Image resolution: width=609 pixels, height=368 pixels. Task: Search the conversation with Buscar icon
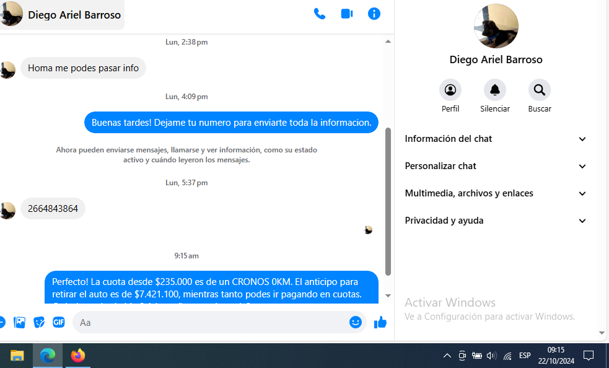pos(539,90)
